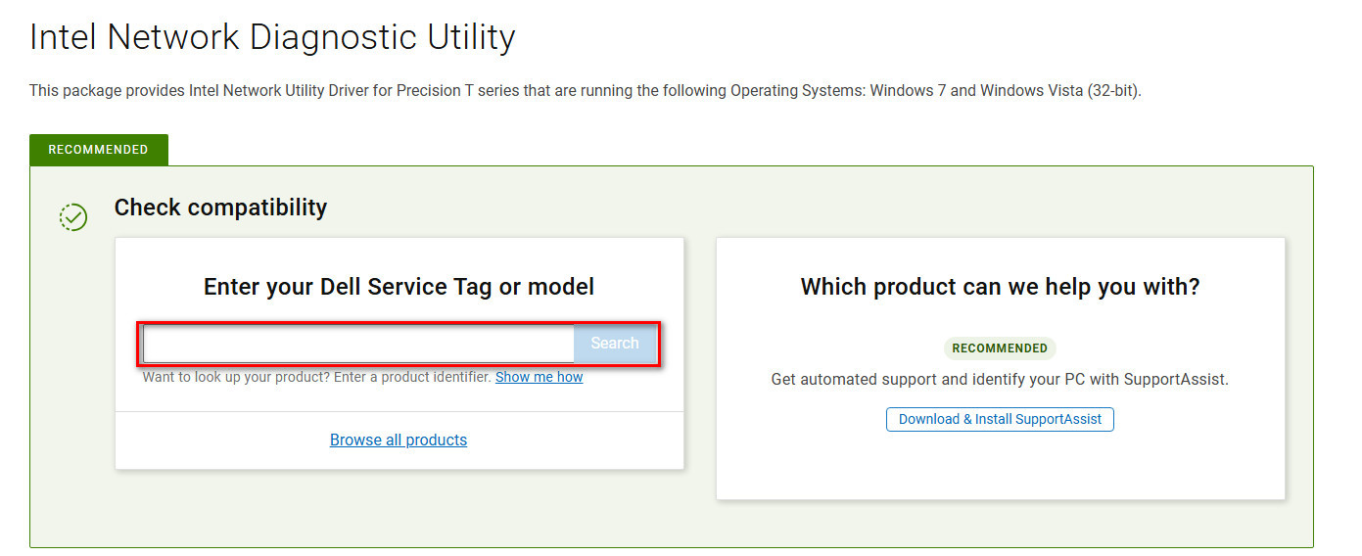The width and height of the screenshot is (1362, 556).
Task: Click 'Which product can we help you with?' heading
Action: [1000, 287]
